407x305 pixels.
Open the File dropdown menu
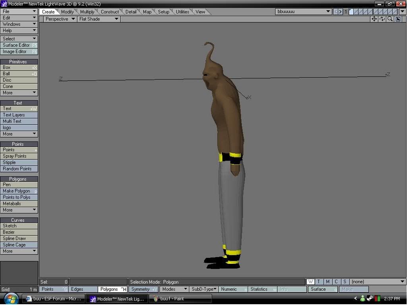[x=19, y=12]
